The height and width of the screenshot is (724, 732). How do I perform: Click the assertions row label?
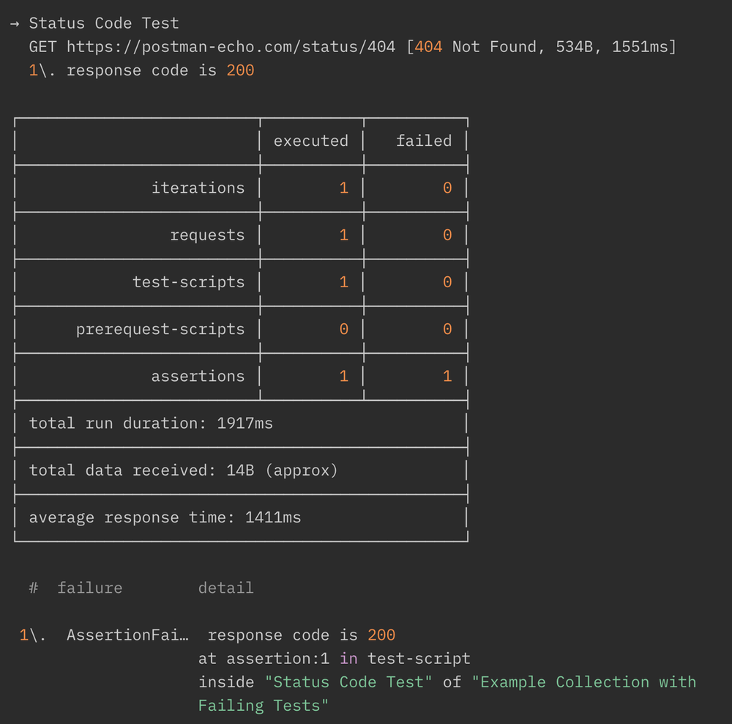[x=198, y=376]
